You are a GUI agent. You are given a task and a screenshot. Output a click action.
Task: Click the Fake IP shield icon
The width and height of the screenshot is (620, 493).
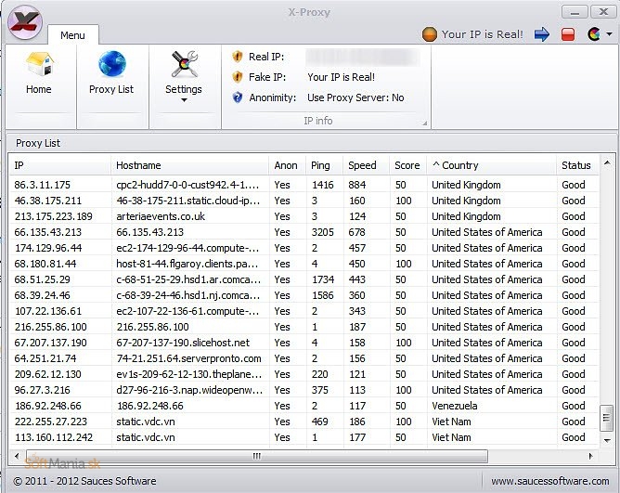click(238, 77)
